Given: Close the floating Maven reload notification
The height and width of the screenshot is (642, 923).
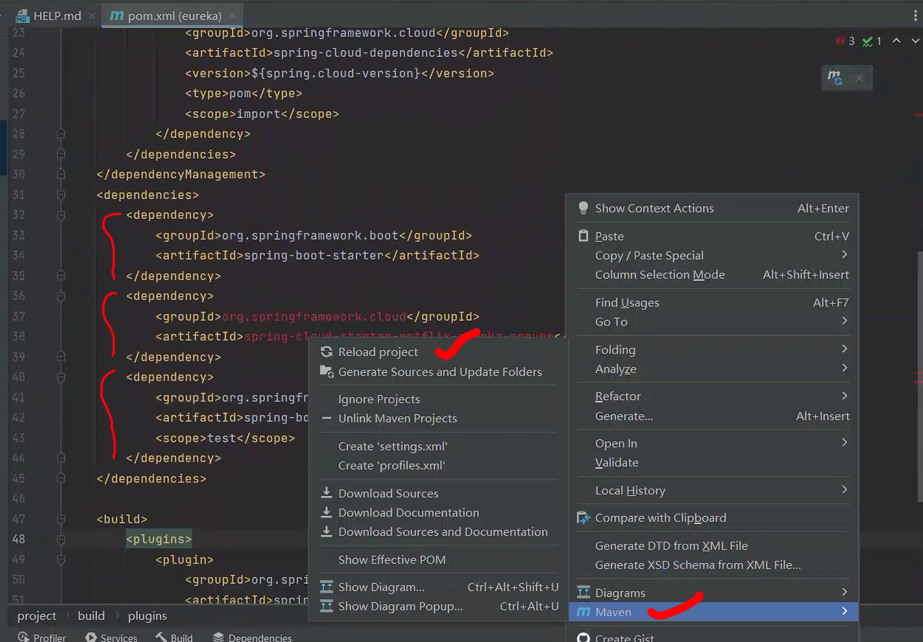Looking at the screenshot, I should (x=860, y=78).
